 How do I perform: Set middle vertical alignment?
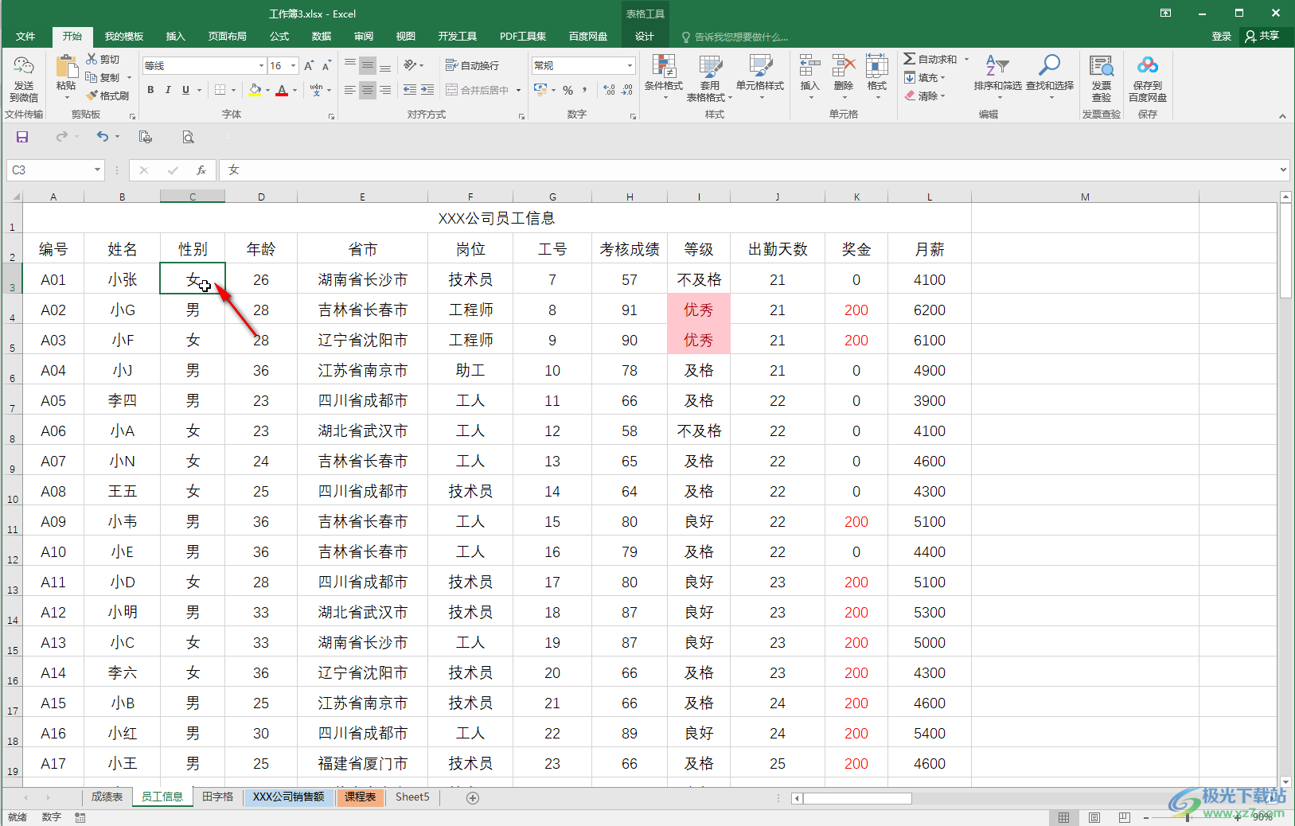point(368,66)
